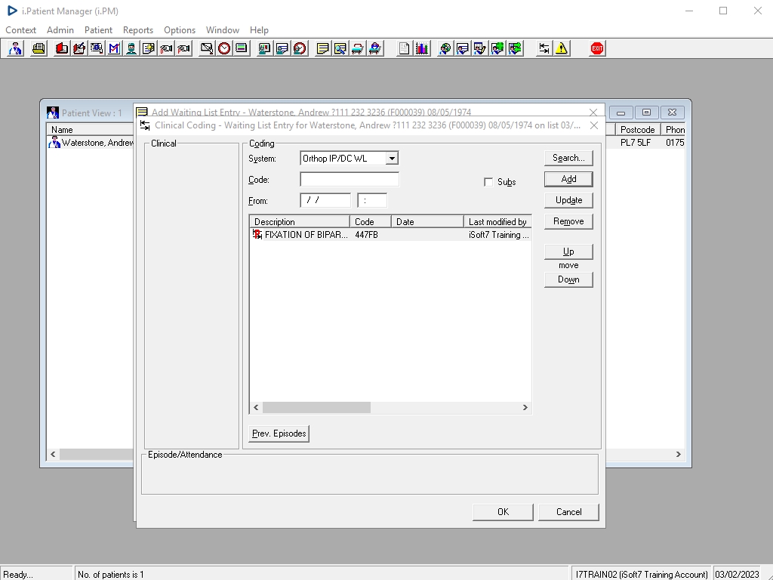Click the pointing hand P icon
Viewport: 773px width, 580px height.
(183, 48)
